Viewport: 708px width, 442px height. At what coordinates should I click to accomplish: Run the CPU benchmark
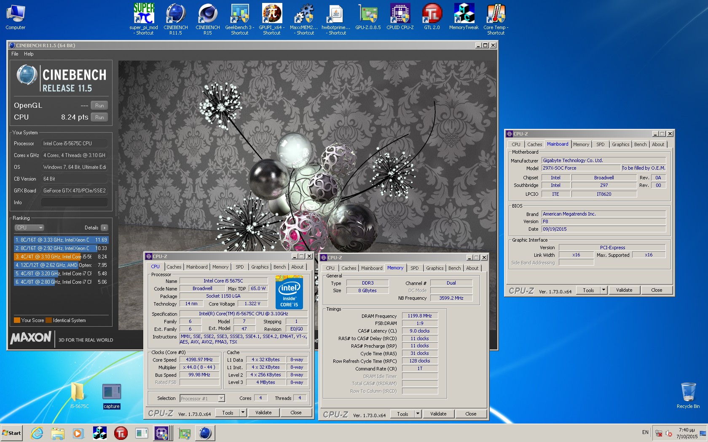tap(99, 117)
